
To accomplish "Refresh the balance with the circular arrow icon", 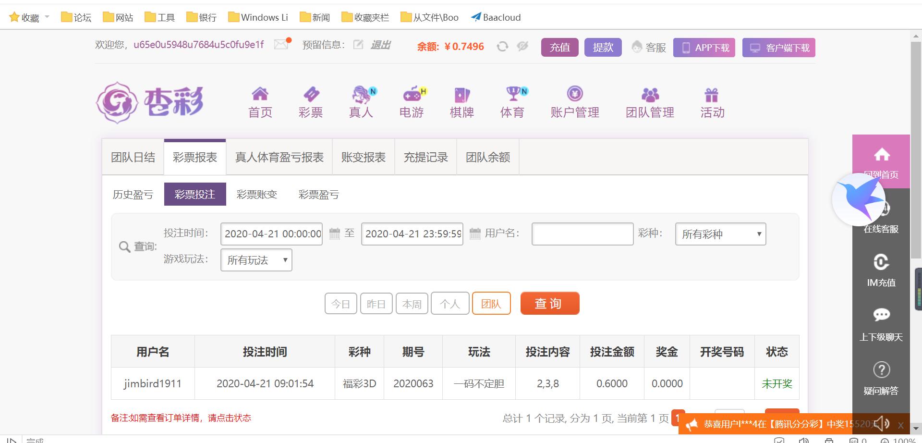I will pos(502,46).
